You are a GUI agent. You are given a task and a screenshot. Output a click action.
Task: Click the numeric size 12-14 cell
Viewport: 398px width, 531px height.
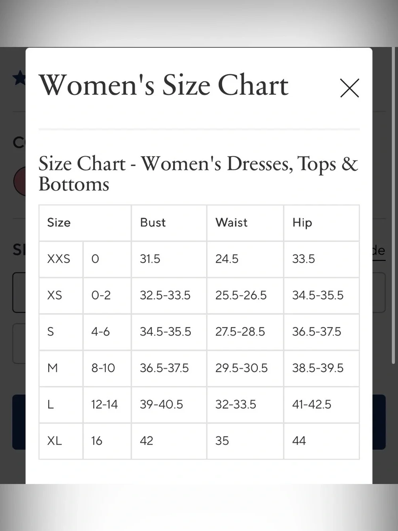(x=107, y=404)
